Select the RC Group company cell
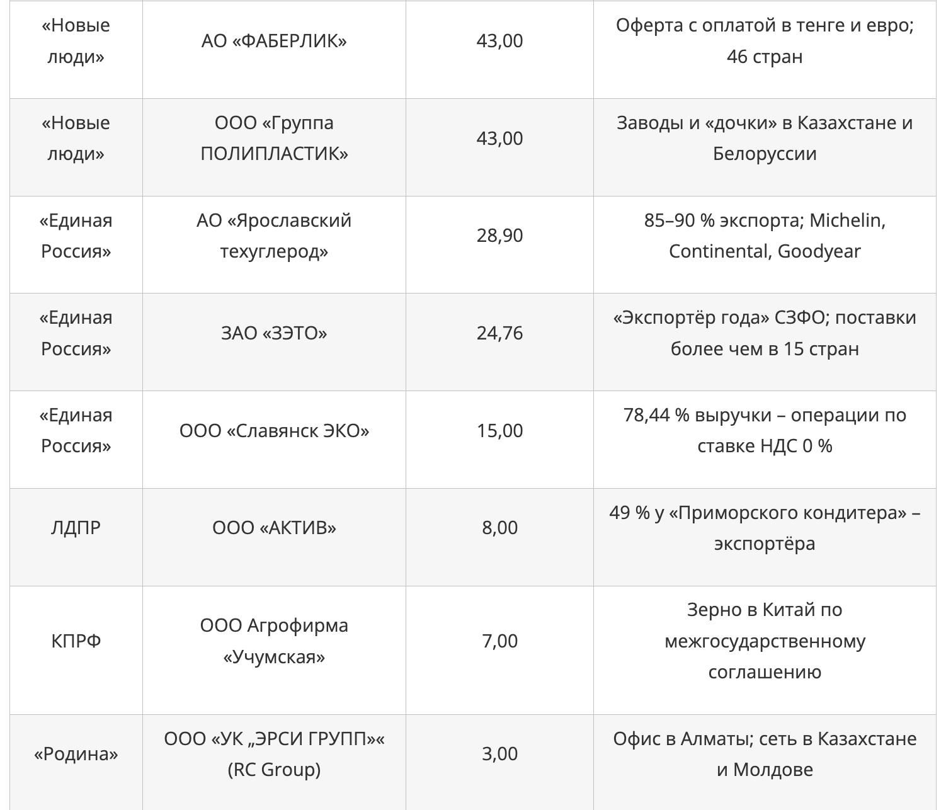This screenshot has width=946, height=810. pos(274,754)
